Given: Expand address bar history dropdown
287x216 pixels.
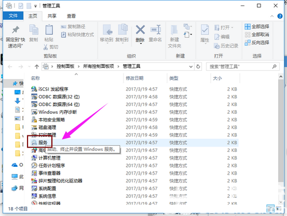Looking at the screenshot, I should coord(191,66).
